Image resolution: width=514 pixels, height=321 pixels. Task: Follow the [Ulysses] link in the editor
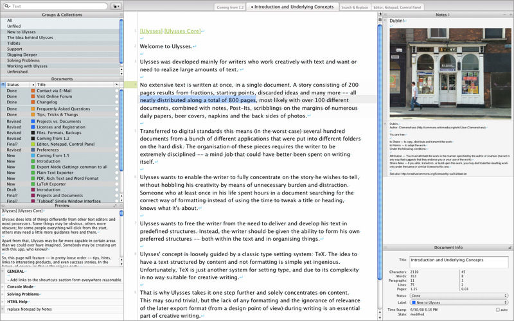tap(151, 31)
